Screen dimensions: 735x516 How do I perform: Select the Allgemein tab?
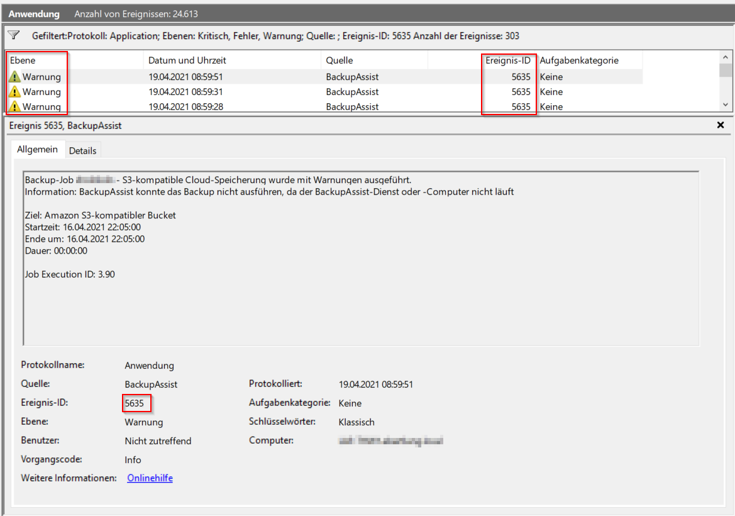[37, 150]
